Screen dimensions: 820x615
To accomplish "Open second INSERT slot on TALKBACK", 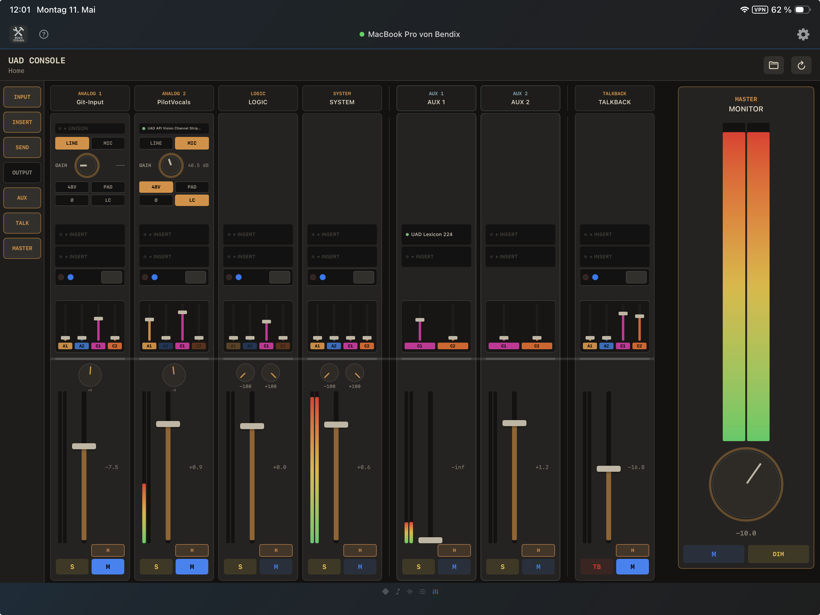I will click(615, 257).
